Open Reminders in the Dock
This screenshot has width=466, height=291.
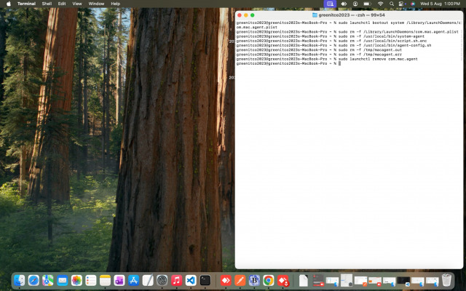[x=90, y=280]
